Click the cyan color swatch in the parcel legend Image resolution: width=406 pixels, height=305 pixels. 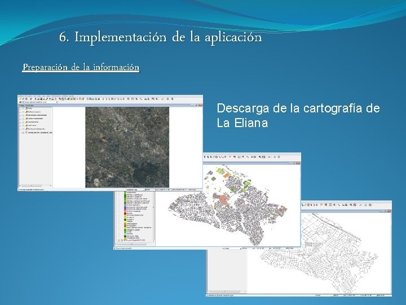pyautogui.click(x=125, y=234)
